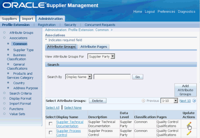Click the Previous page arrow icon
This screenshot has width=200, height=138.
click(x=143, y=101)
